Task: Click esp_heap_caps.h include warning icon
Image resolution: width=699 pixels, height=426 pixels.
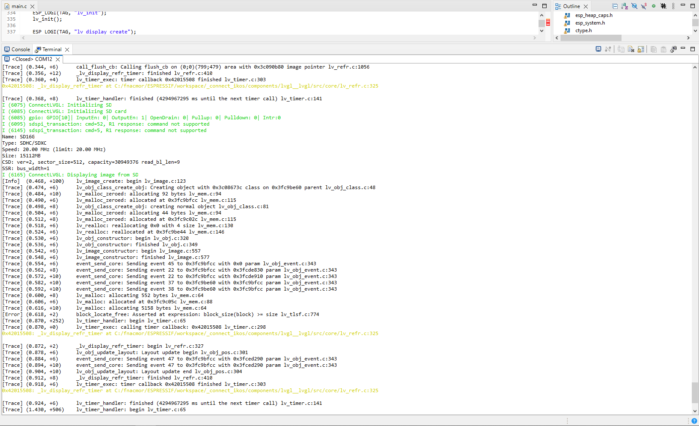Action: pos(567,15)
